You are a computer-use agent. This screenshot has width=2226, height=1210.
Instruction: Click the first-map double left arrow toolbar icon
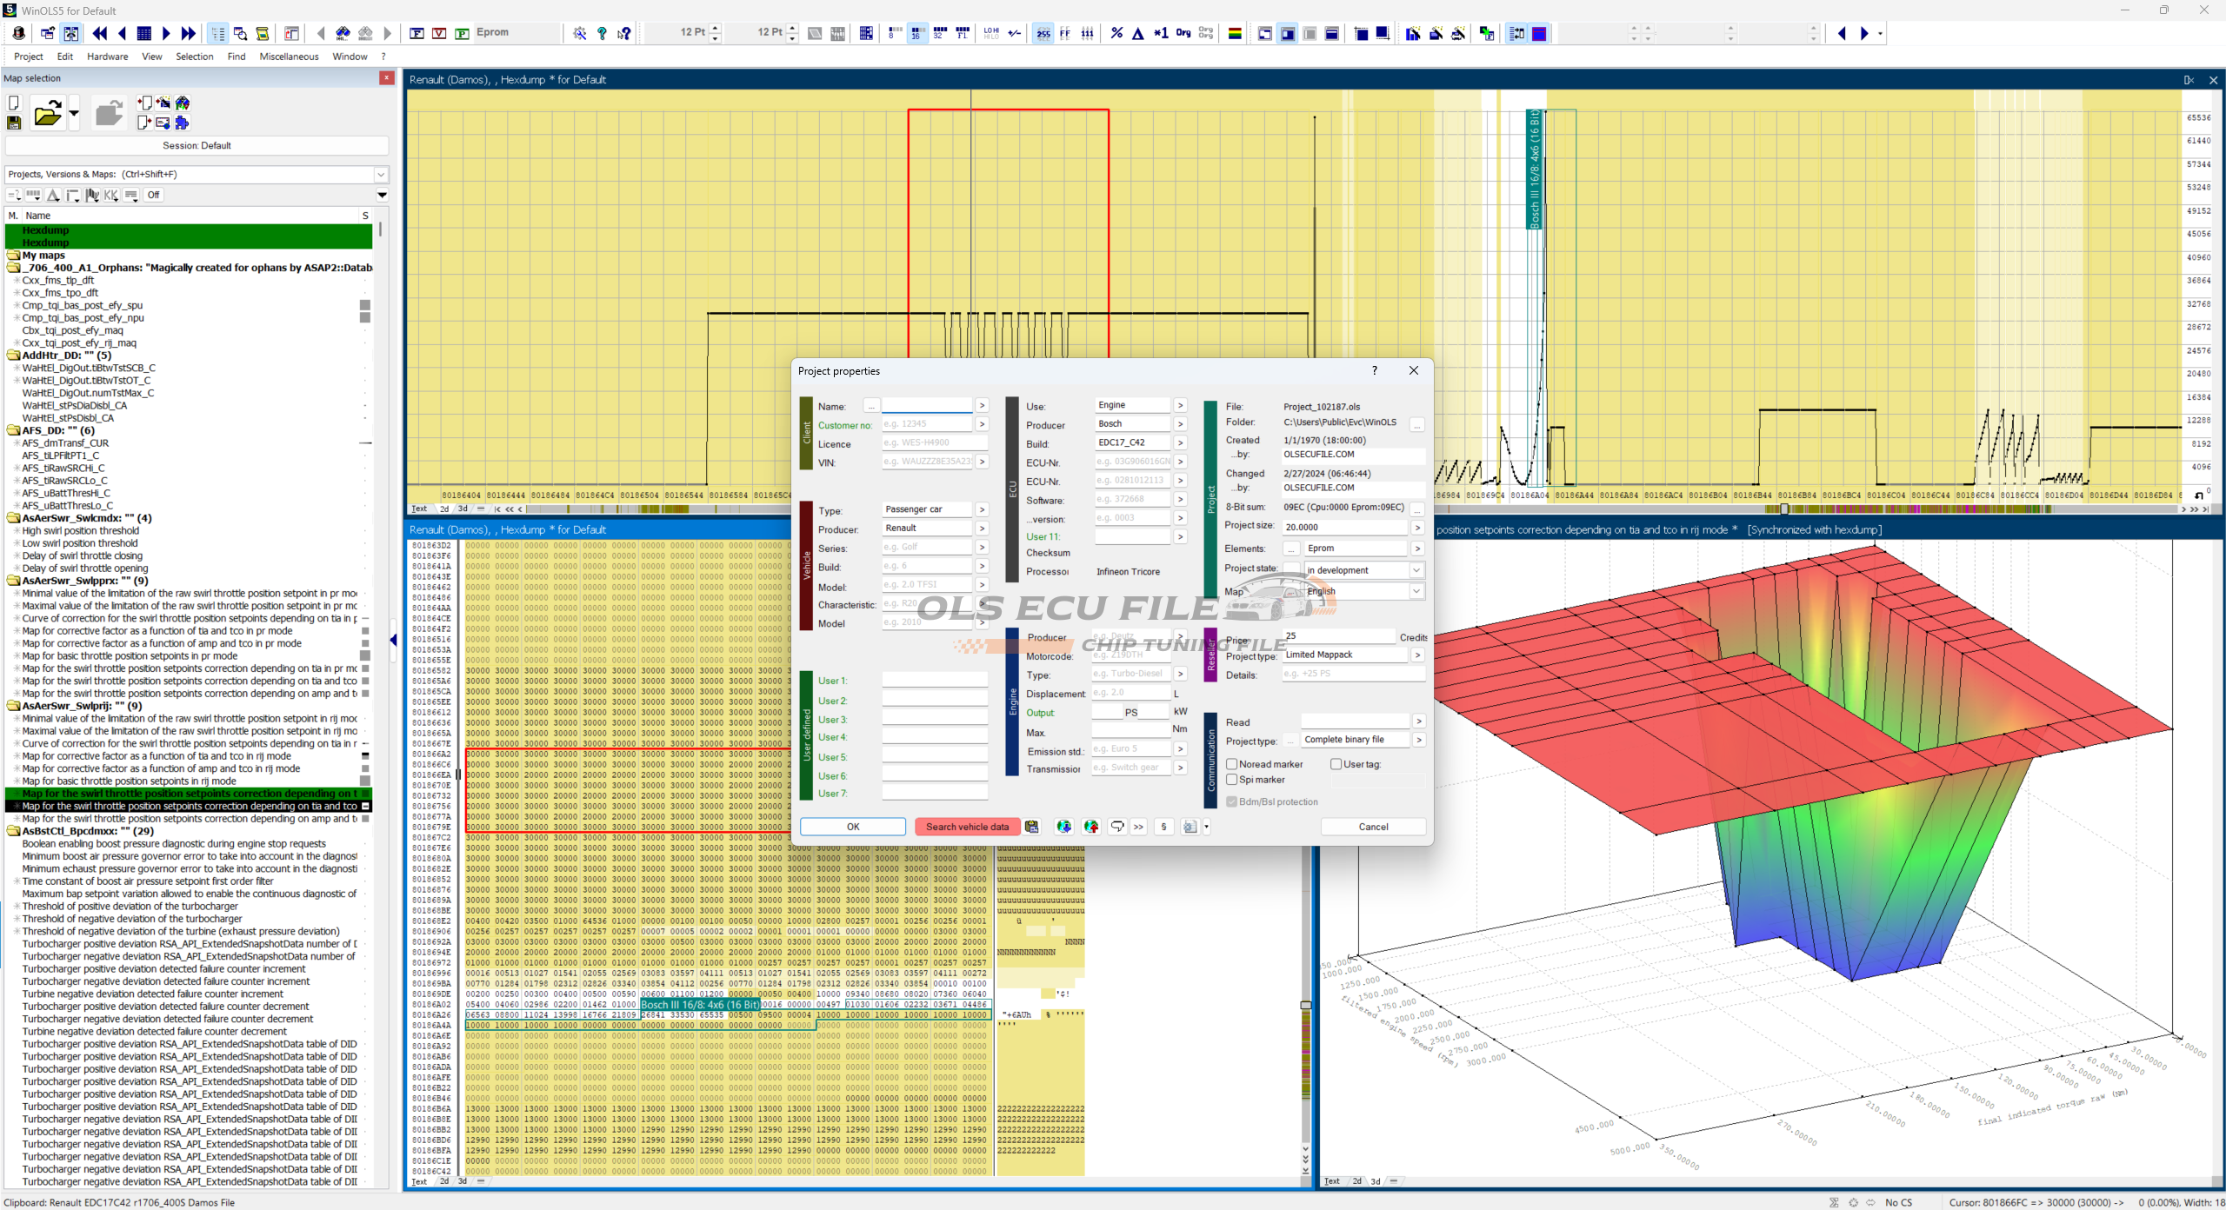[99, 33]
